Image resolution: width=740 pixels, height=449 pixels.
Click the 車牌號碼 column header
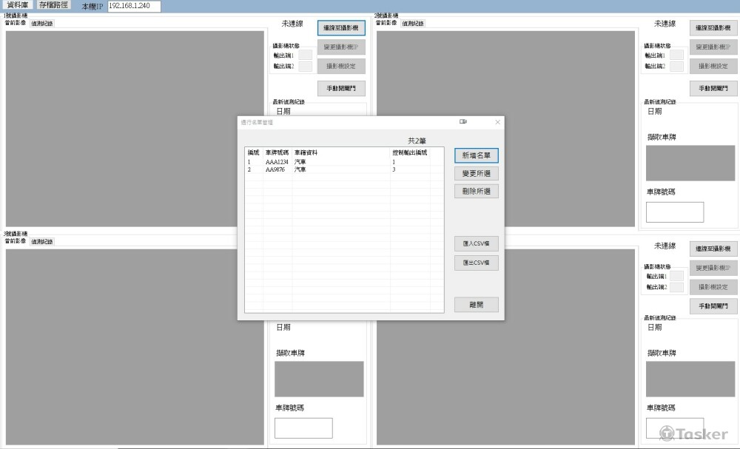[277, 152]
